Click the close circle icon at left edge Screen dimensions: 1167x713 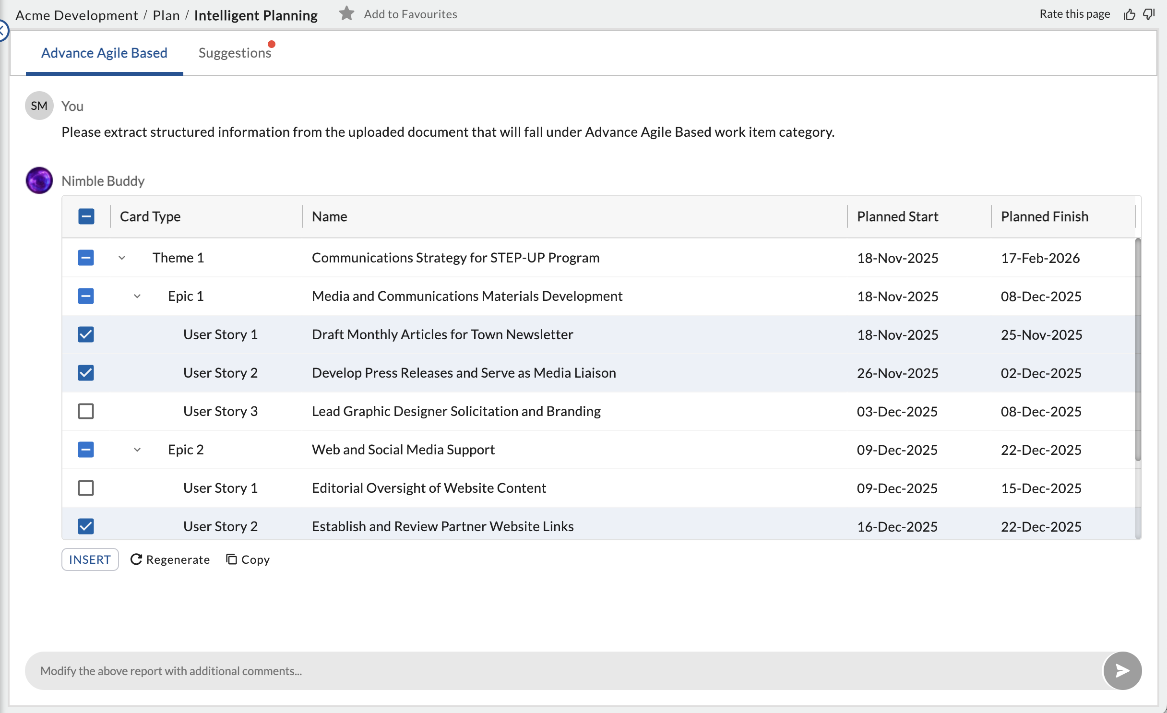pos(3,31)
